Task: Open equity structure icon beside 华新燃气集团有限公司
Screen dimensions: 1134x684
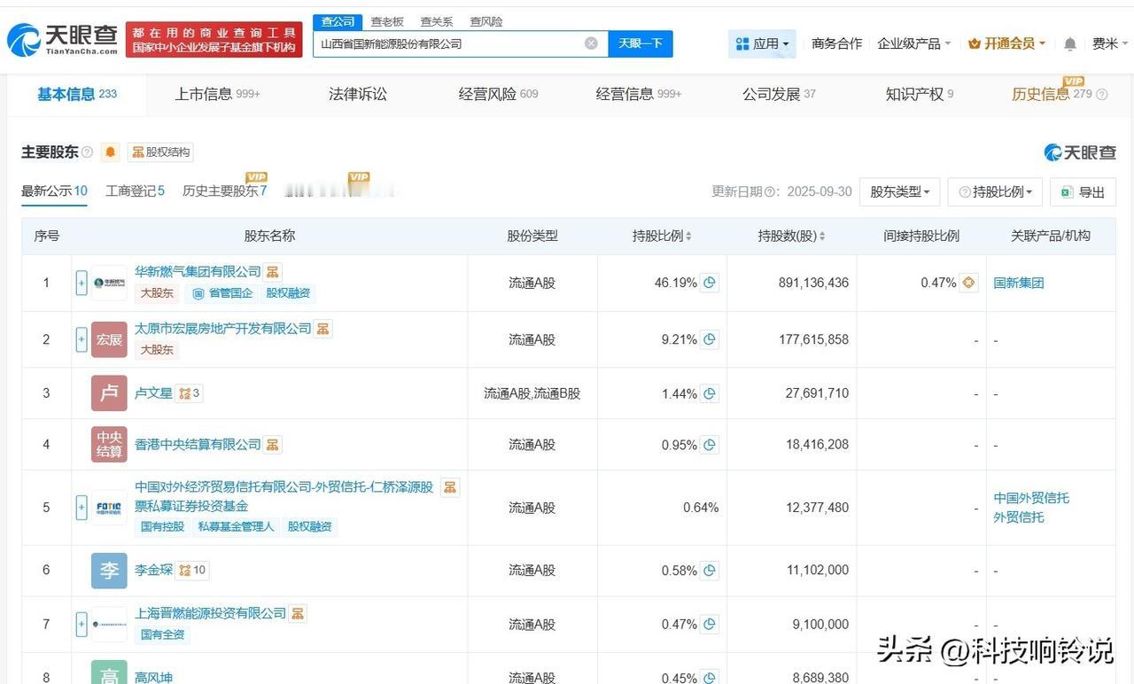Action: coord(273,272)
